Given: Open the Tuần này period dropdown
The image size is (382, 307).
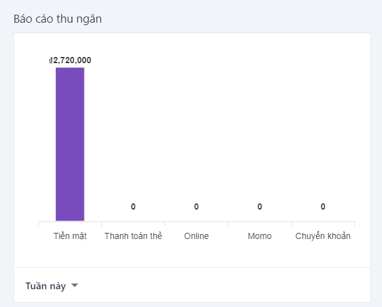Looking at the screenshot, I should [x=46, y=286].
